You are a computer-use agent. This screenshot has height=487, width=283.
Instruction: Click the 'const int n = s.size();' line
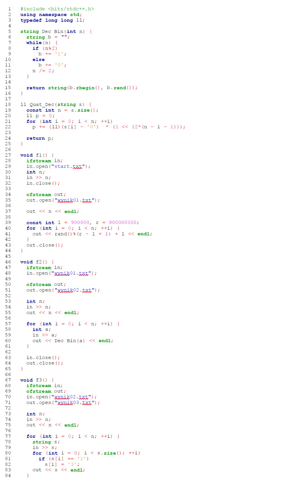coord(62,110)
